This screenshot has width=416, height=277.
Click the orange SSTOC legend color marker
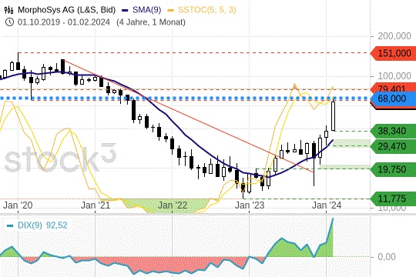170,10
